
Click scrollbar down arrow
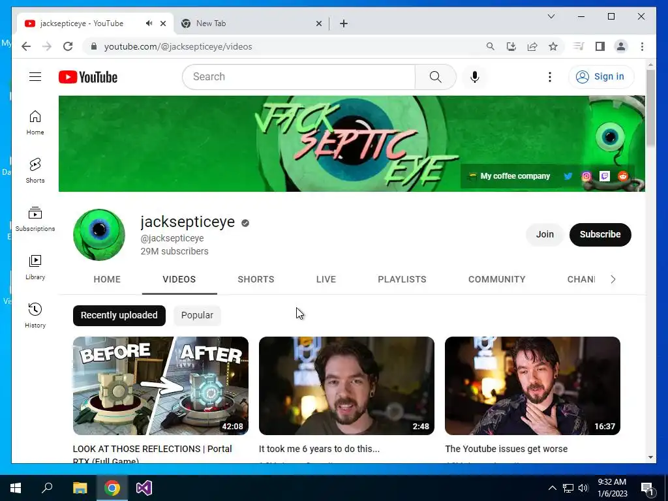[x=650, y=457]
